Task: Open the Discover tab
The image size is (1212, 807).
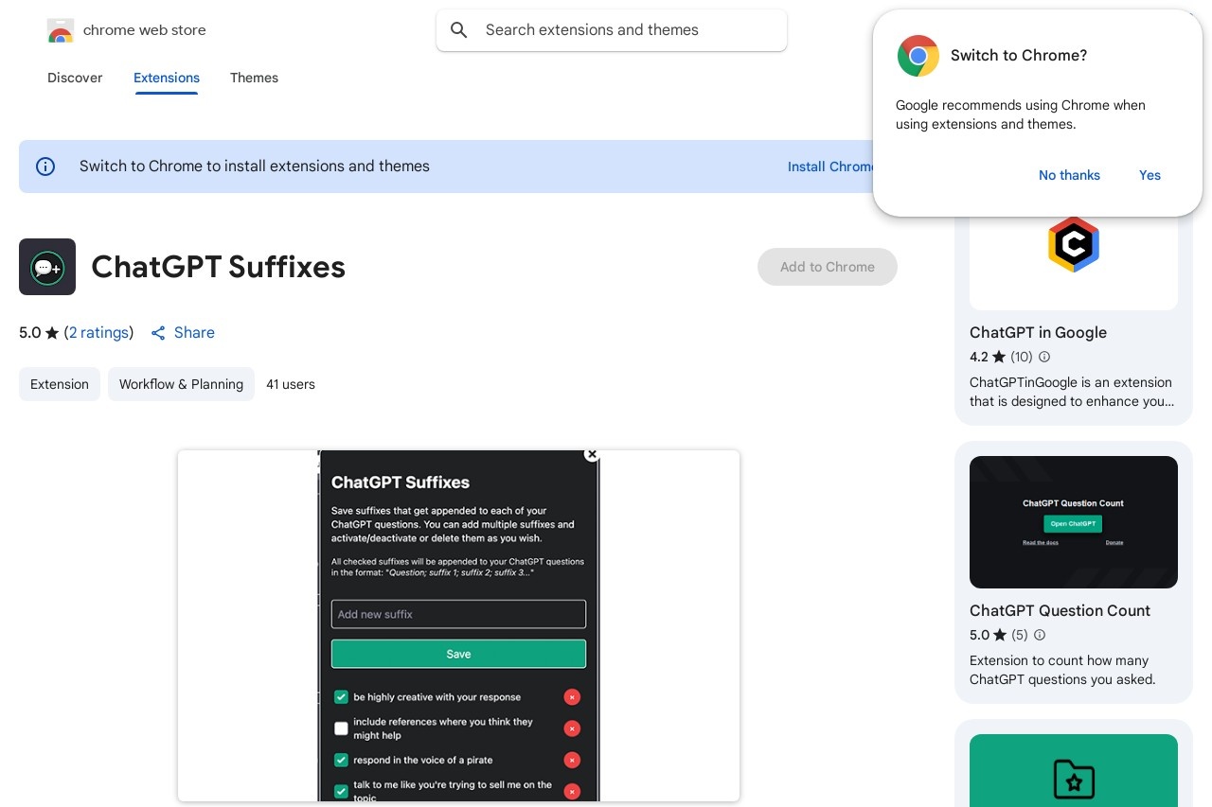Action: tap(75, 78)
